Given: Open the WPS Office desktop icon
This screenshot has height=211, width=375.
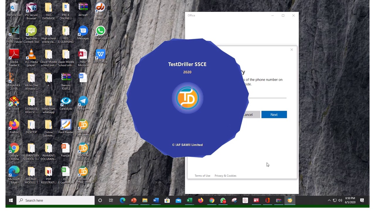Looking at the screenshot, I should (x=100, y=57).
